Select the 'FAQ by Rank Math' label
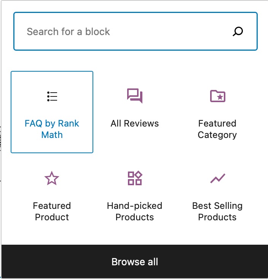The height and width of the screenshot is (279, 268). point(52,129)
